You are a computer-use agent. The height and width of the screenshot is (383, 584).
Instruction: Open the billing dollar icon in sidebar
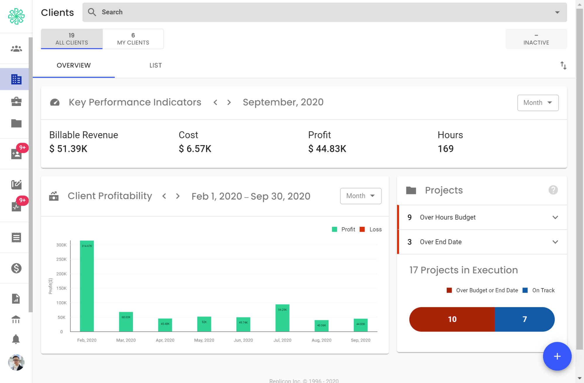(16, 268)
